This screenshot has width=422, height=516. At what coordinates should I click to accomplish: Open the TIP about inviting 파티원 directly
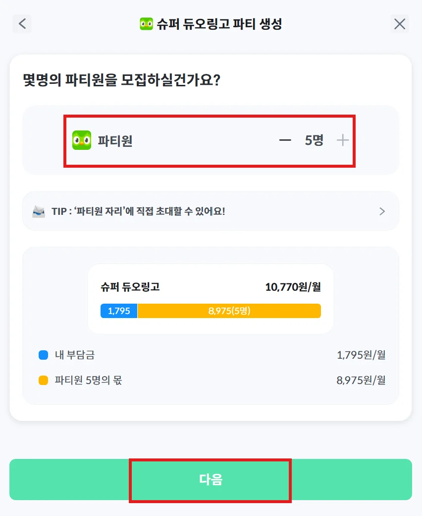click(139, 211)
